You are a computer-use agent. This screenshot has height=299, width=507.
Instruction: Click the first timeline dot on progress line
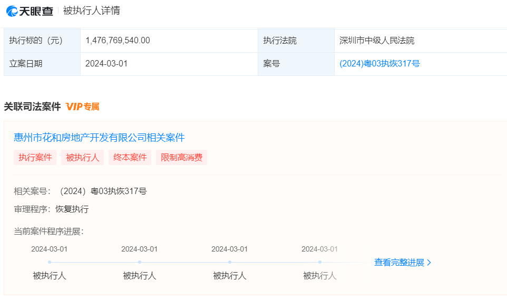tap(50, 262)
